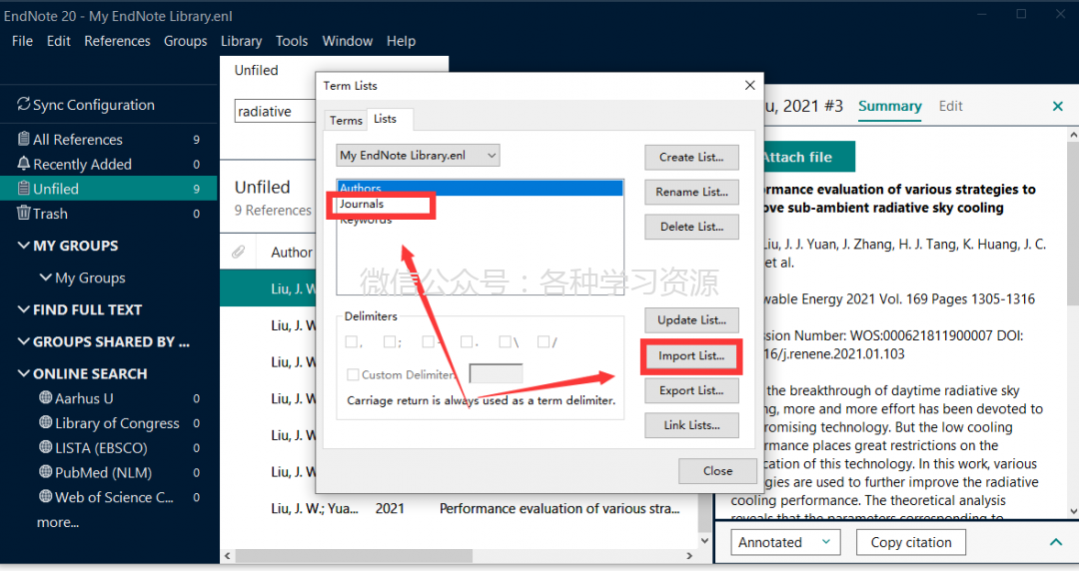Select Authors in the term lists box
This screenshot has height=571, width=1079.
click(480, 188)
